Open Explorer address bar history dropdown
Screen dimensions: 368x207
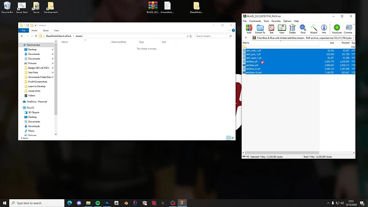point(187,36)
